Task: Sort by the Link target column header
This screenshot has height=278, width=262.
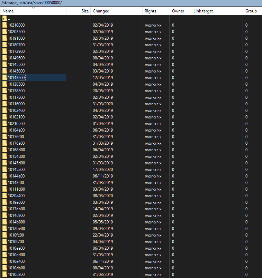Action: coord(217,11)
